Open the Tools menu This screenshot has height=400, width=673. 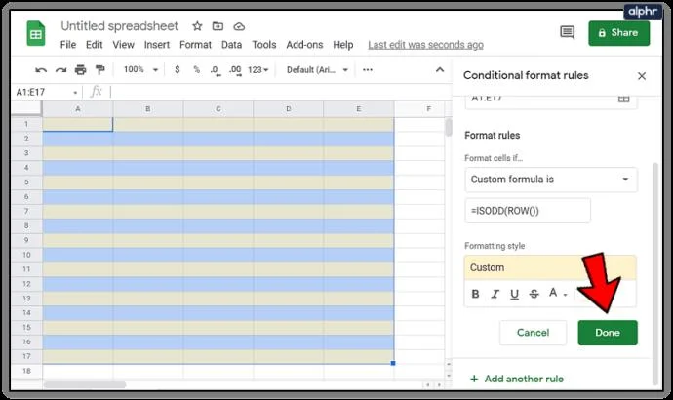click(x=264, y=45)
